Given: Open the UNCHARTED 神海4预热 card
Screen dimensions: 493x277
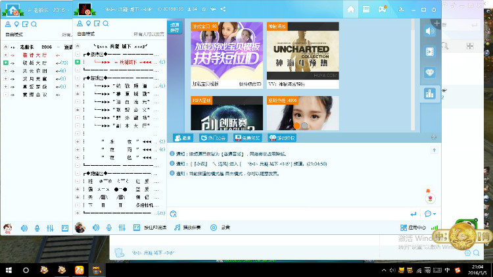Looking at the screenshot, I should (303, 55).
